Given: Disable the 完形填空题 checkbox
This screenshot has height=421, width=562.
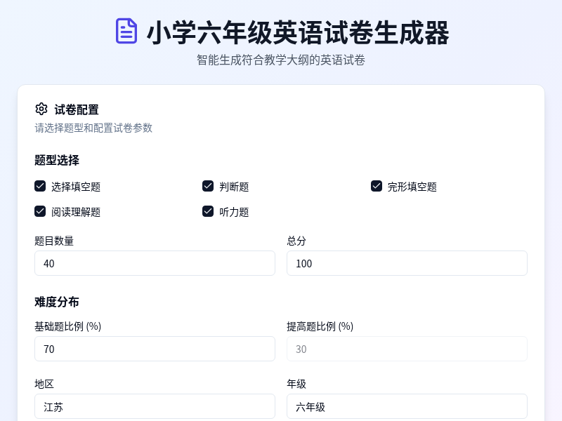Looking at the screenshot, I should (377, 186).
